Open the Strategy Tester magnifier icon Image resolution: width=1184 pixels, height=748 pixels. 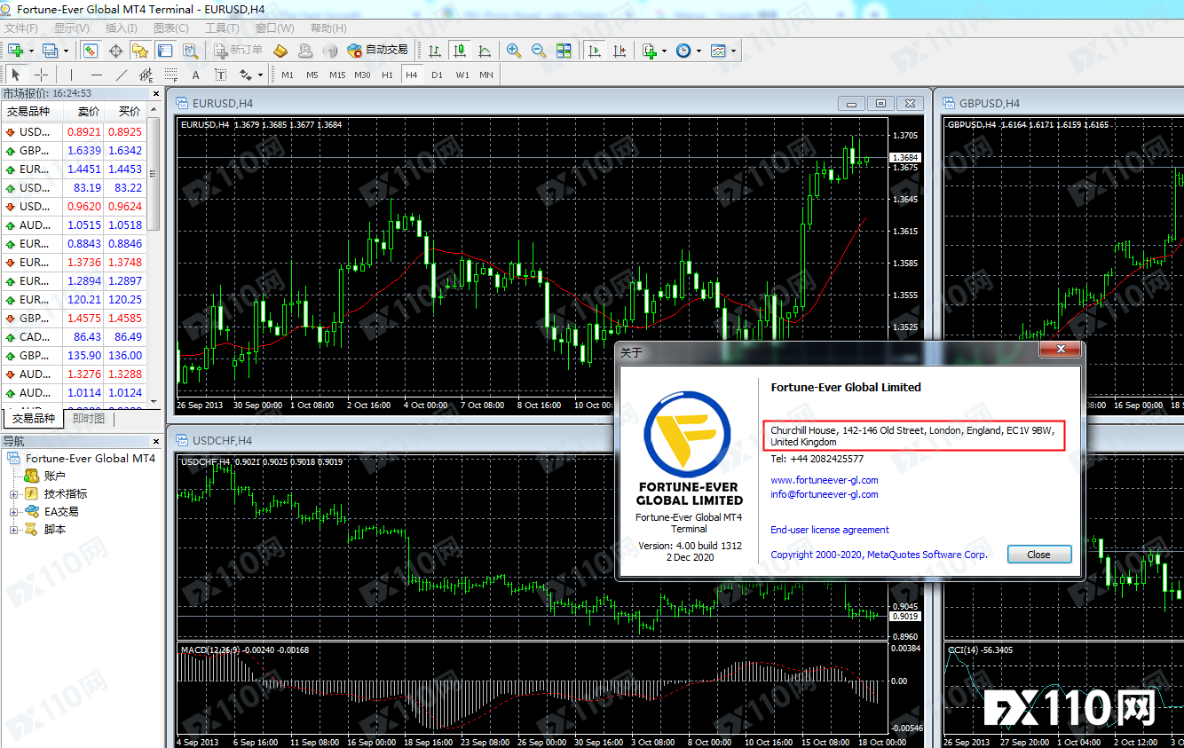[x=189, y=51]
